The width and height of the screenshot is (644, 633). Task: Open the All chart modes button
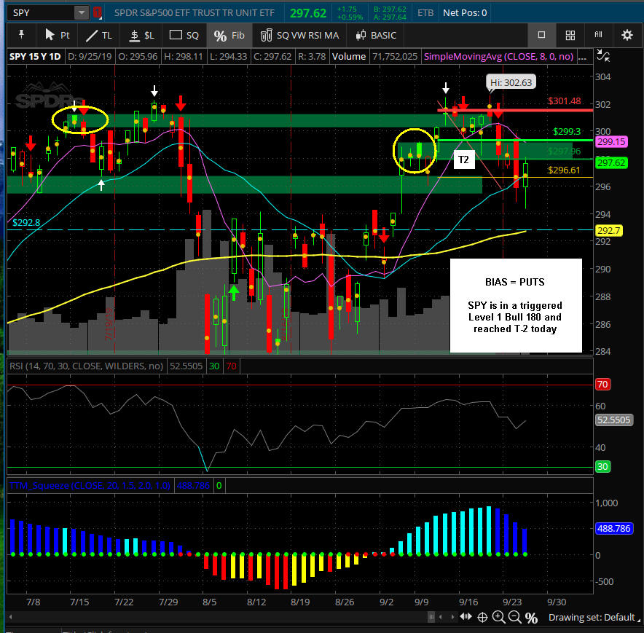click(598, 35)
